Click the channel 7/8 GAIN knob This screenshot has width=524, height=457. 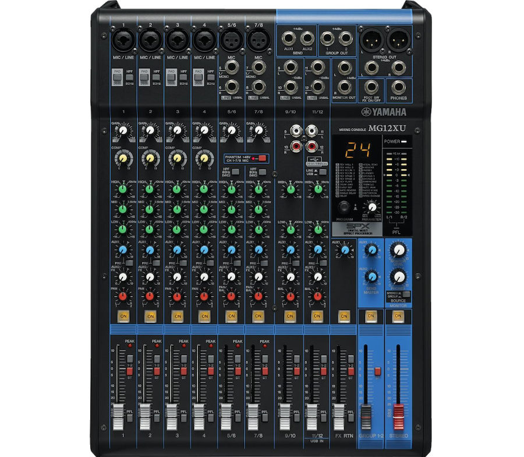[259, 130]
